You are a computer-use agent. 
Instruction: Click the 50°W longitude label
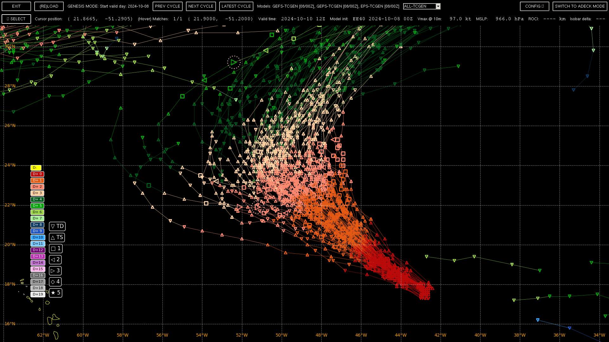click(x=281, y=335)
